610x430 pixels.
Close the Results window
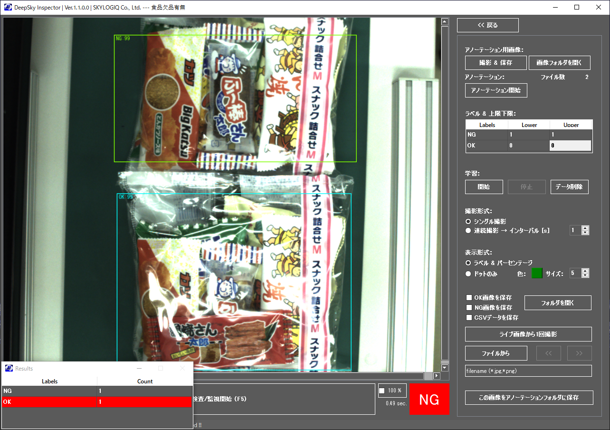pyautogui.click(x=182, y=369)
